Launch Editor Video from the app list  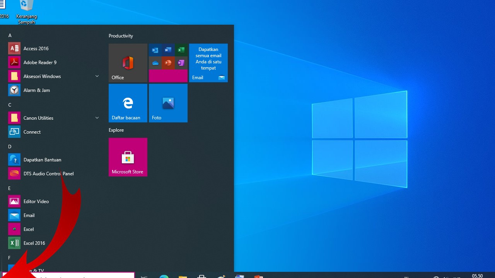click(x=53, y=201)
